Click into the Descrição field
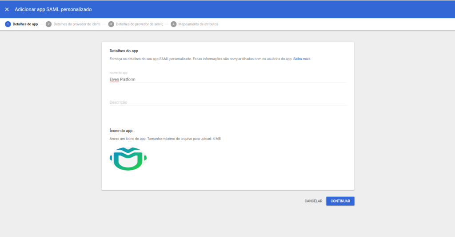 pos(227,102)
